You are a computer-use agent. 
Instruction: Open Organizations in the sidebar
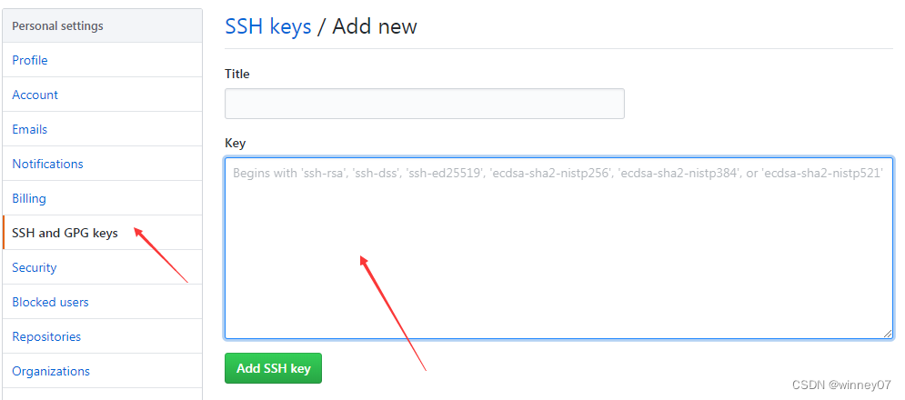pos(51,371)
